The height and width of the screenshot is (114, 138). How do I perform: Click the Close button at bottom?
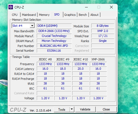[x=106, y=109]
